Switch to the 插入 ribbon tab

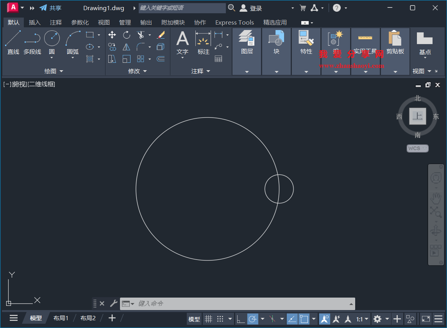34,22
